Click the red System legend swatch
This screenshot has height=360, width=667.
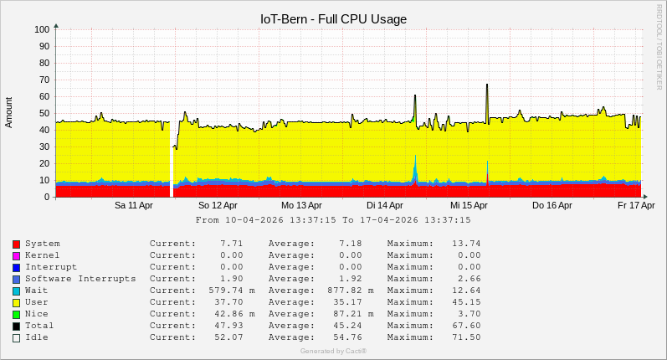[16, 244]
